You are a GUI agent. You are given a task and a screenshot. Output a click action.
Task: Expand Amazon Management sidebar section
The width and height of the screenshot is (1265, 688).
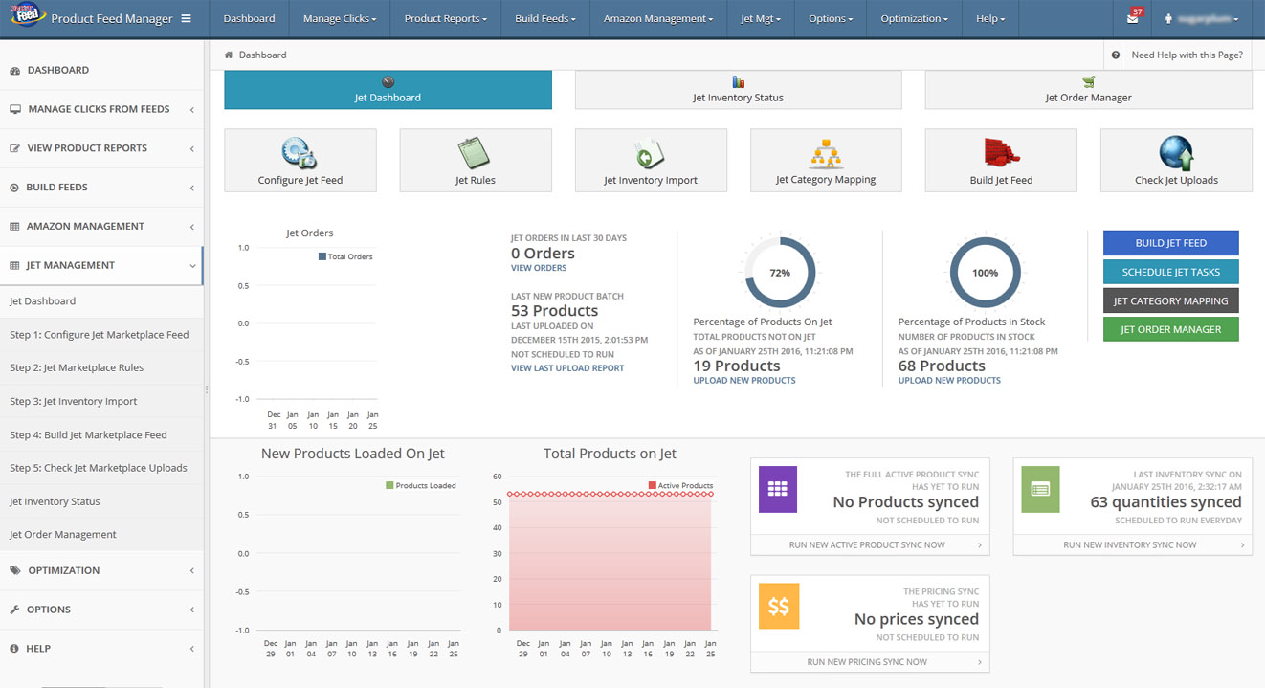click(101, 227)
